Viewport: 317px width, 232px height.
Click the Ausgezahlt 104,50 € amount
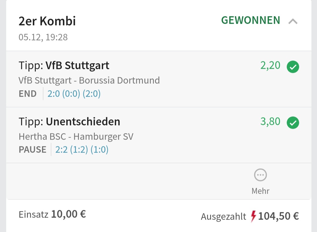pos(278,216)
